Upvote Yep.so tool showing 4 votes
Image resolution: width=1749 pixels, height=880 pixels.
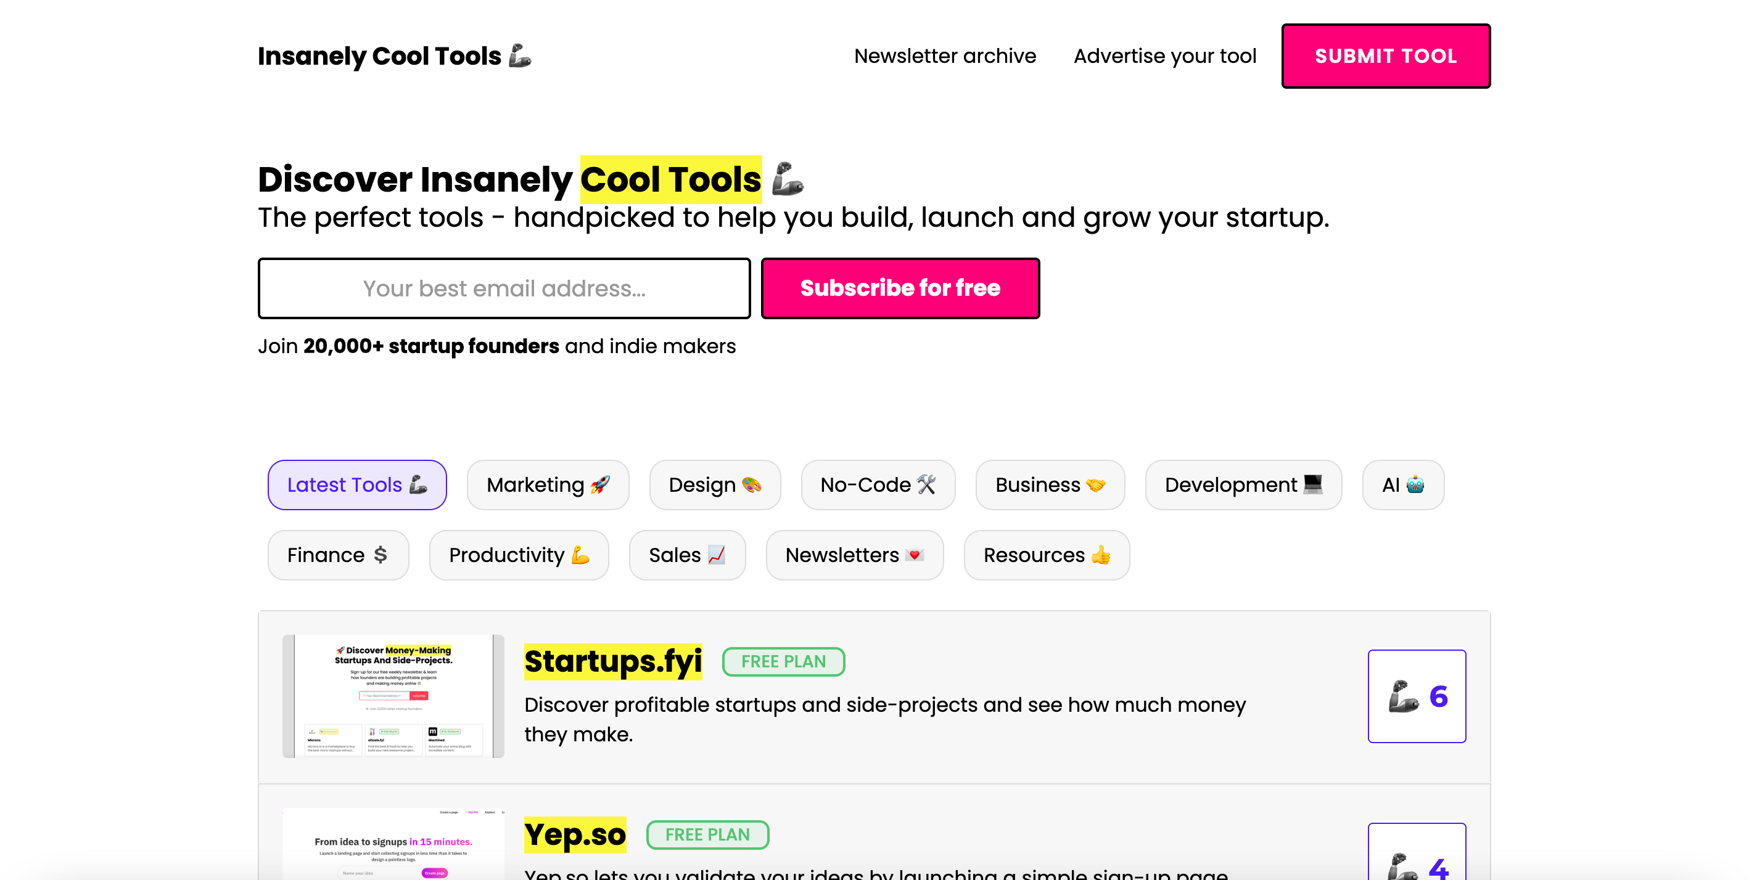click(x=1417, y=852)
